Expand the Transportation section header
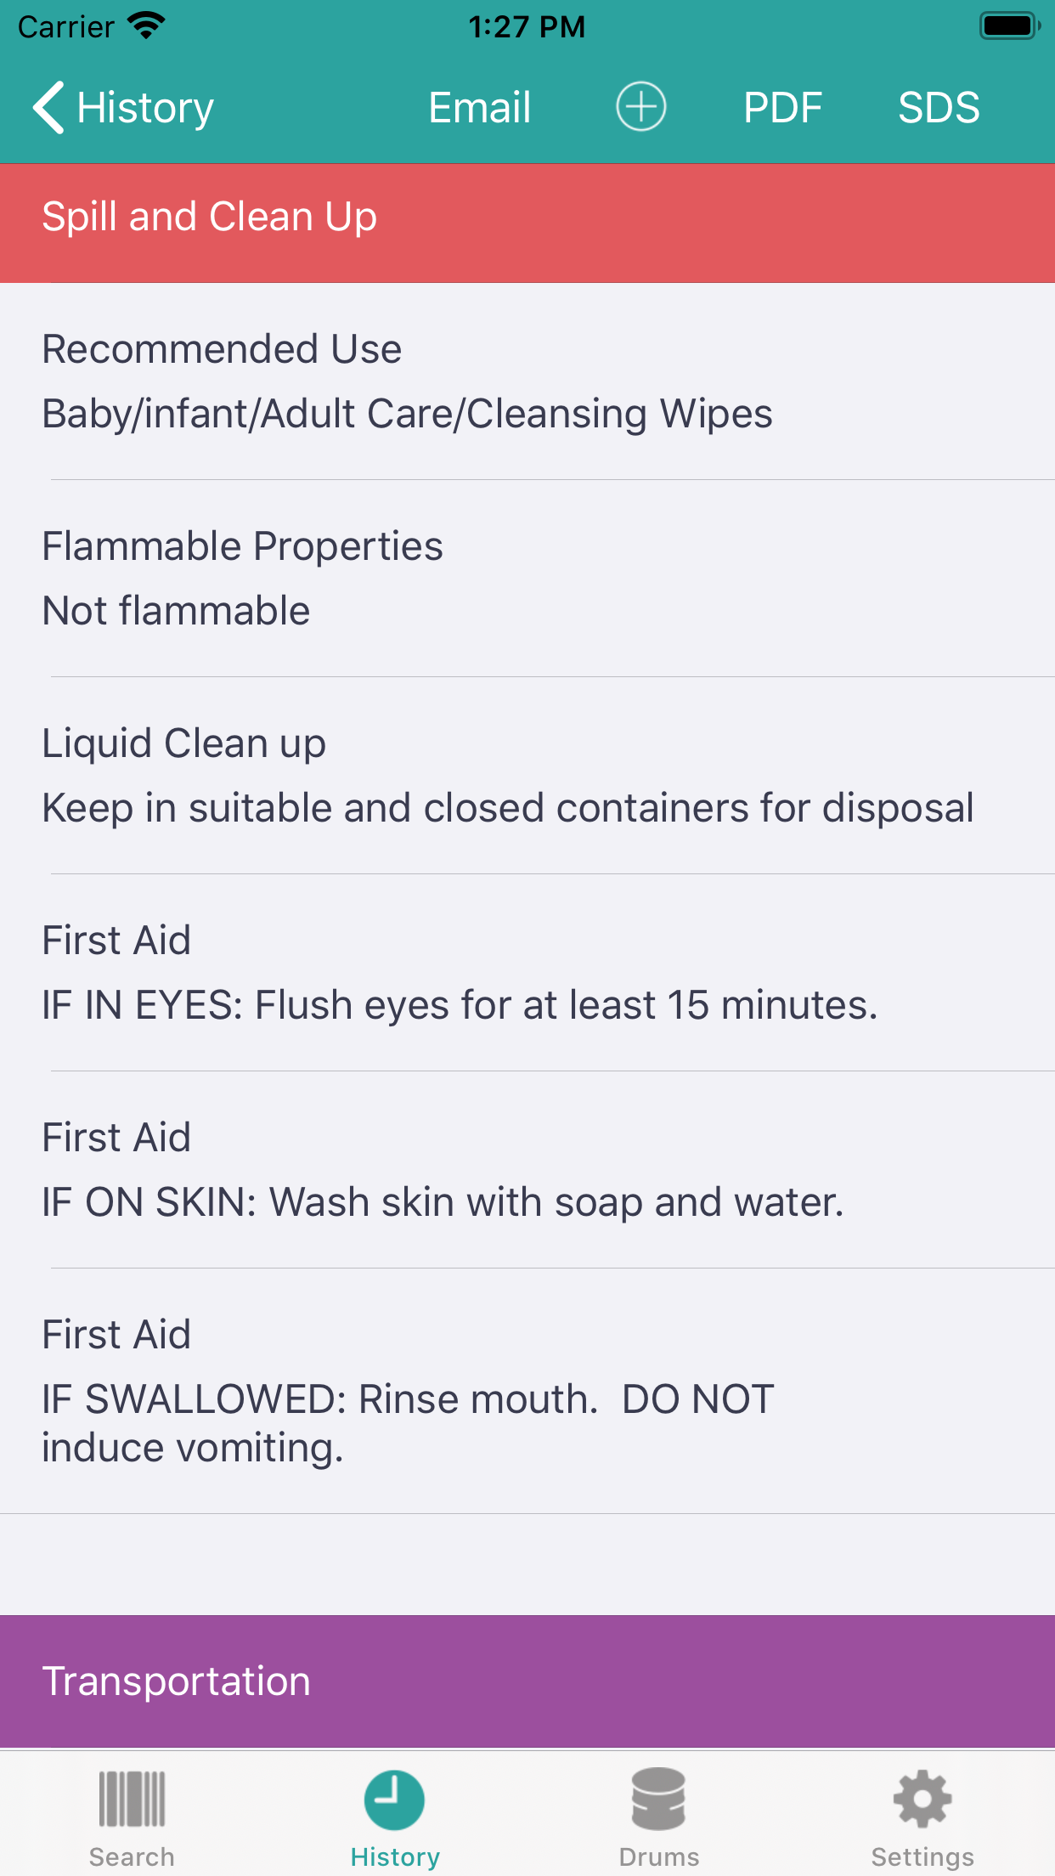This screenshot has width=1055, height=1876. [527, 1681]
